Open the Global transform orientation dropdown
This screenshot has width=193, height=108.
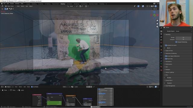point(71,6)
